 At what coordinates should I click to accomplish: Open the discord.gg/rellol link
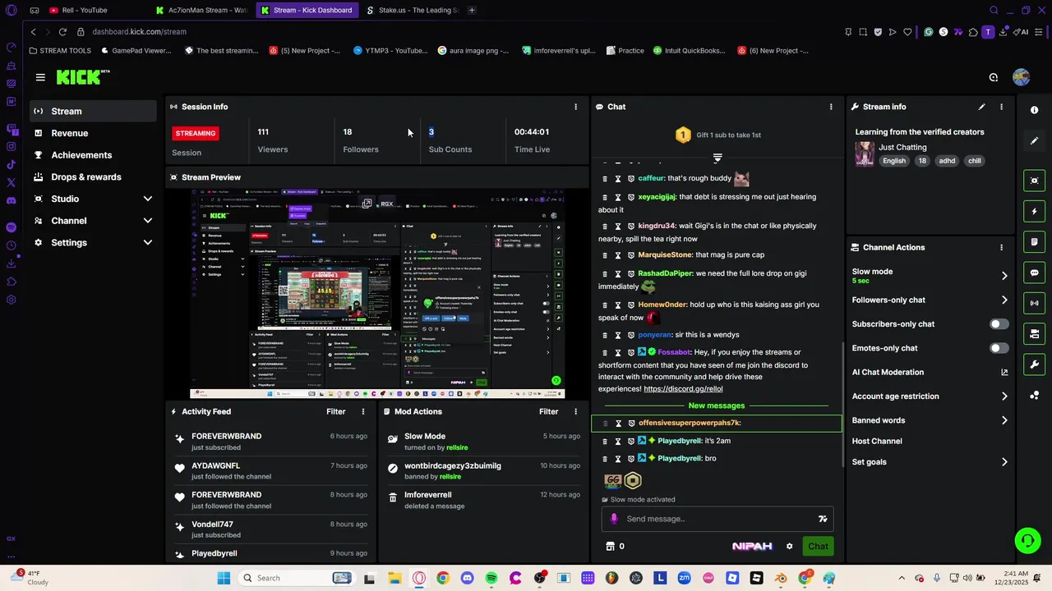683,389
